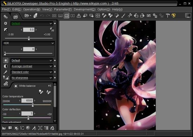Image resolution: width=193 pixels, height=137 pixels.
Task: Select the exposure bias eyedropper tool
Action: point(104,16)
